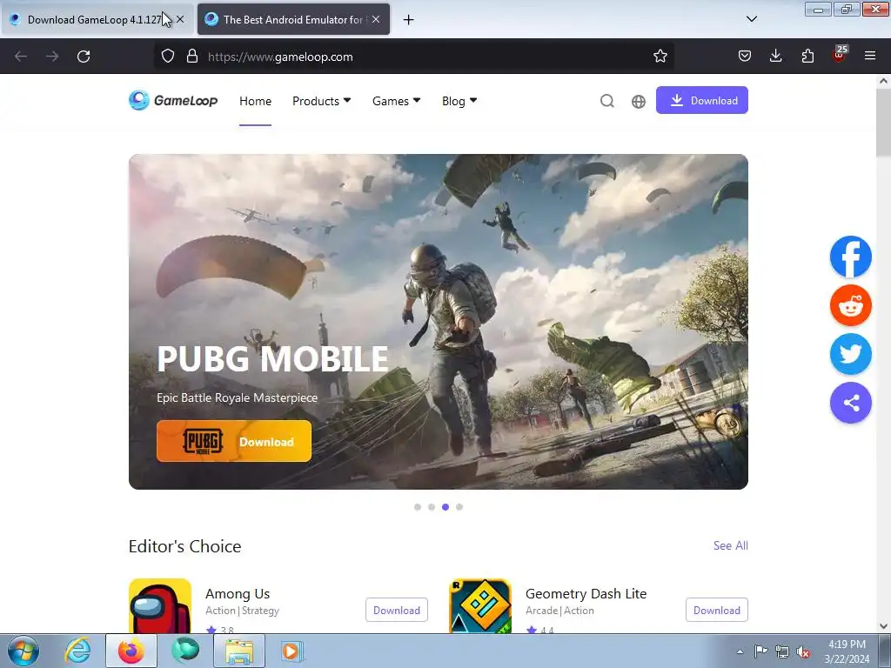Open the Action Center flag icon

(x=760, y=651)
